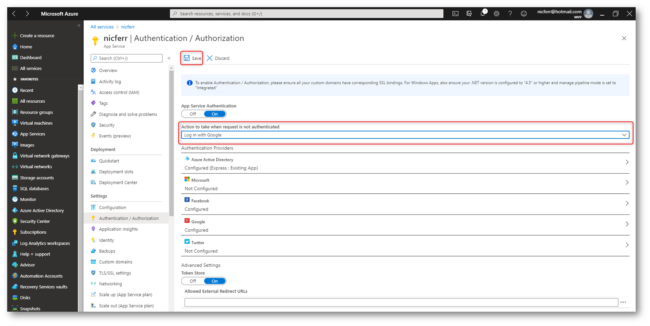650x326 pixels.
Task: Open Dashboard in the left menu
Action: pyautogui.click(x=30, y=58)
